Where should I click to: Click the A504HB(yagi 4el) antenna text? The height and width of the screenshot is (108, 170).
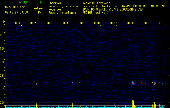tap(95, 13)
